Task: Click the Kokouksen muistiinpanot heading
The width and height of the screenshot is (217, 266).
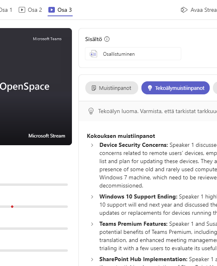Action: click(x=121, y=136)
